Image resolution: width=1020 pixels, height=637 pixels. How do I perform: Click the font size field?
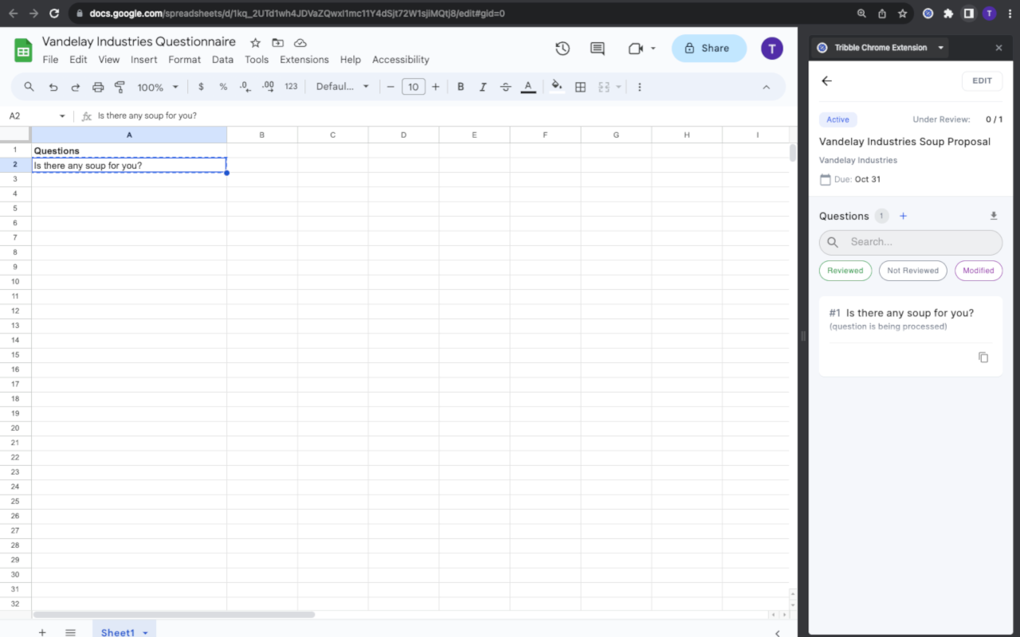(x=413, y=87)
